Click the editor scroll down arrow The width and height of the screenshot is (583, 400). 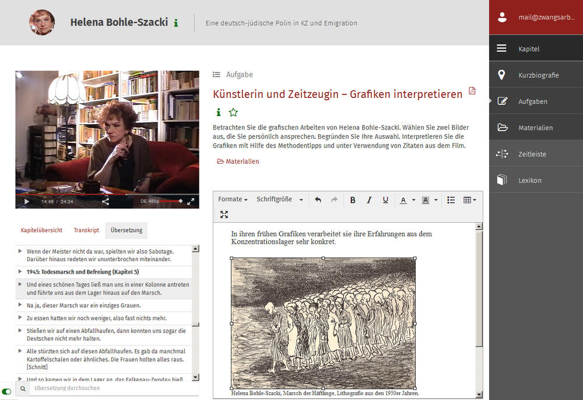[479, 394]
